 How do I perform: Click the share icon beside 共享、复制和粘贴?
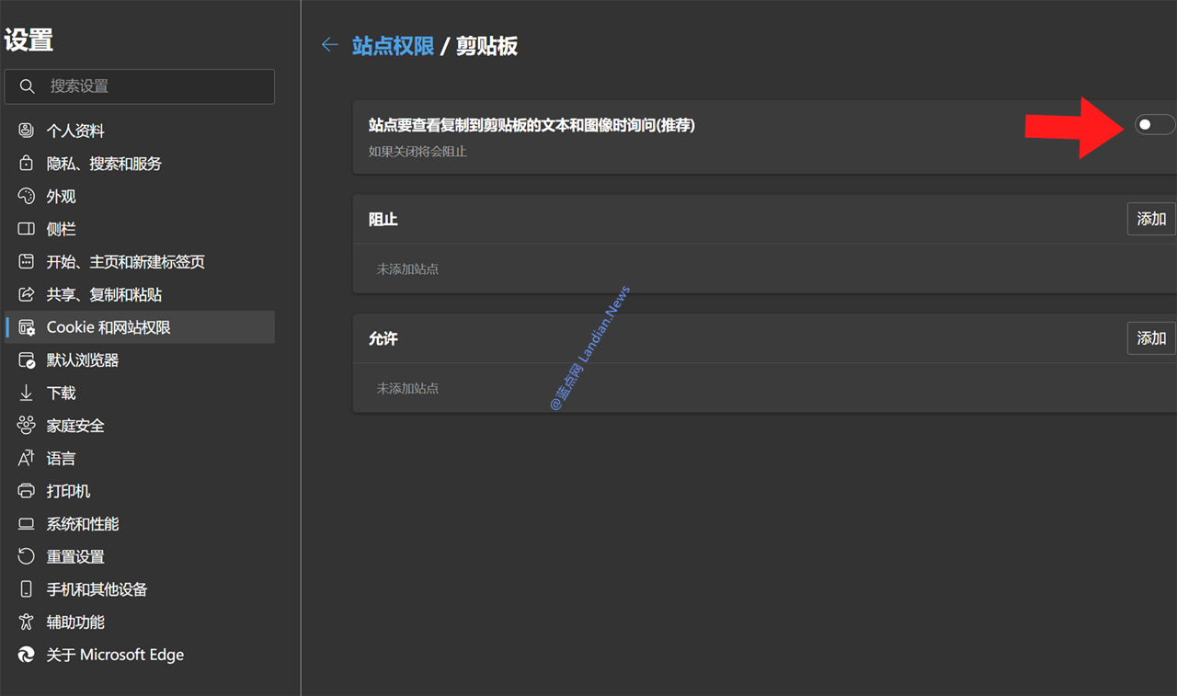coord(27,294)
